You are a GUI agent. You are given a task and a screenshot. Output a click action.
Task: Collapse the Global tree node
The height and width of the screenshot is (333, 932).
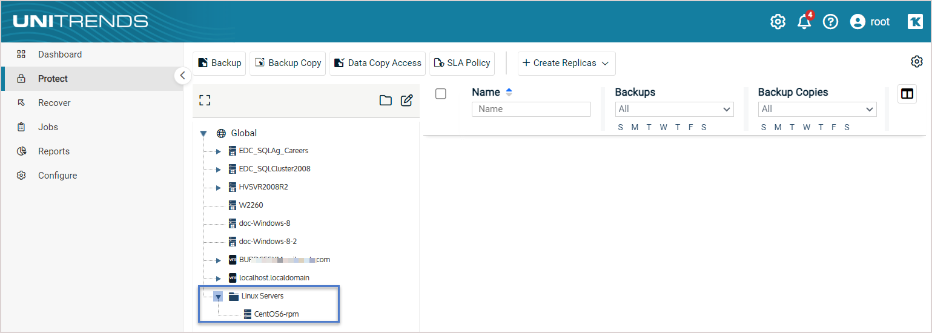[203, 134]
